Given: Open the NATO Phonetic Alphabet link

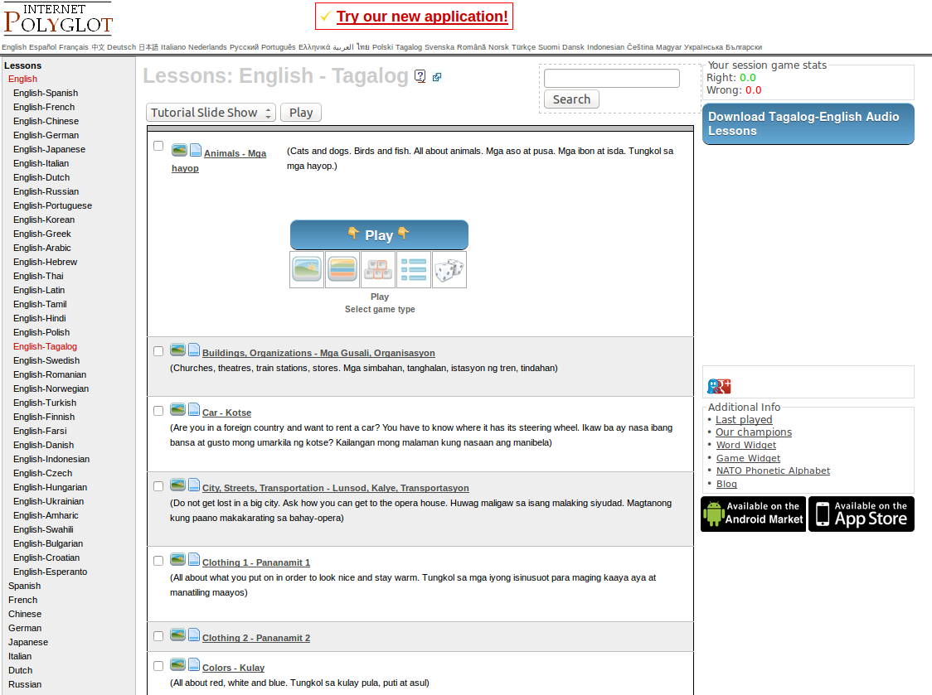Looking at the screenshot, I should 773,471.
